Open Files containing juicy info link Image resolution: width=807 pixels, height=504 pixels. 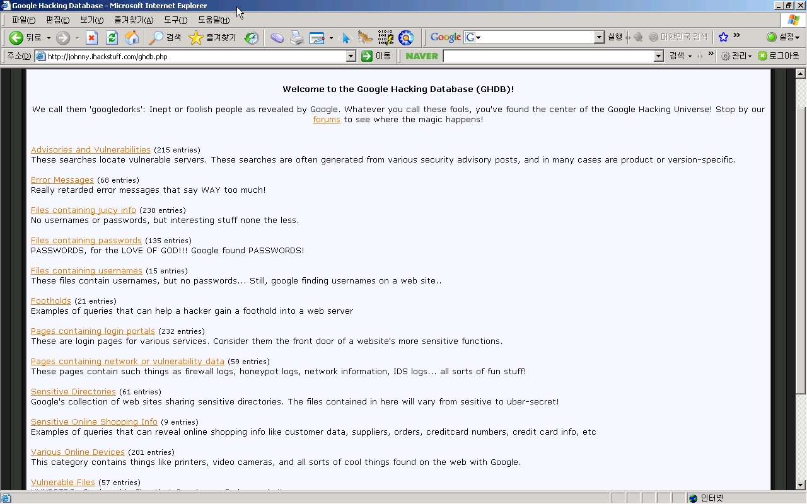point(83,210)
